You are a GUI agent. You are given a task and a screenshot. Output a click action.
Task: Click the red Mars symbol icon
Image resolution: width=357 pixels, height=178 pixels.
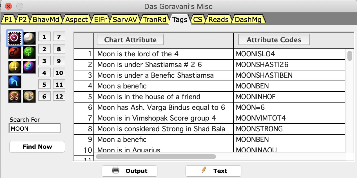coord(15,52)
